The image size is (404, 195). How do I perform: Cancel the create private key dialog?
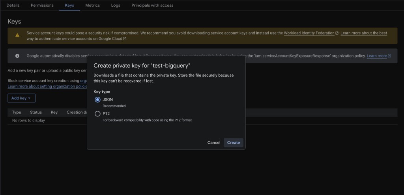pyautogui.click(x=214, y=143)
